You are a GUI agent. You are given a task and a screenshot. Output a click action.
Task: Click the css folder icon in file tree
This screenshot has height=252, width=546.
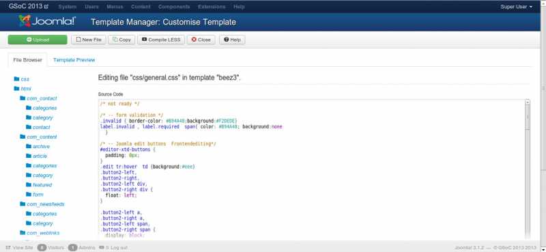tap(16, 79)
